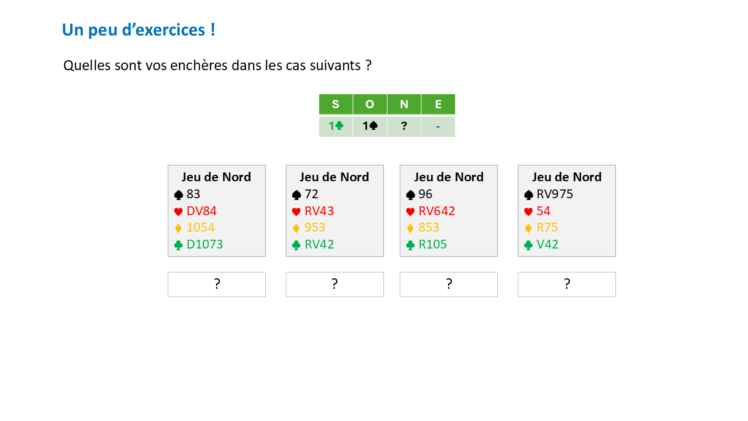This screenshot has height=421, width=748.
Task: Click the spade icon beside RV975
Action: pos(528,195)
